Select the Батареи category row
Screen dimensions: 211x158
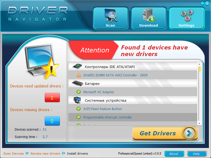133,83
